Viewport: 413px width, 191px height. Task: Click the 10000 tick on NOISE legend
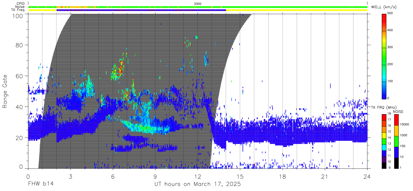point(404,125)
